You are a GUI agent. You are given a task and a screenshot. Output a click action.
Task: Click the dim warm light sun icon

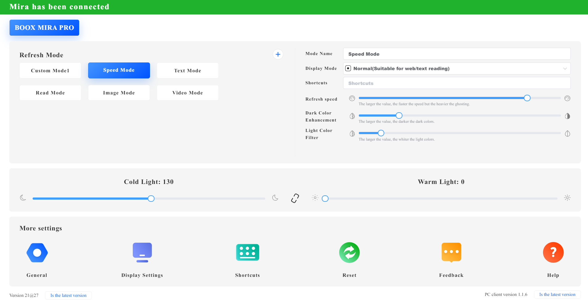315,198
